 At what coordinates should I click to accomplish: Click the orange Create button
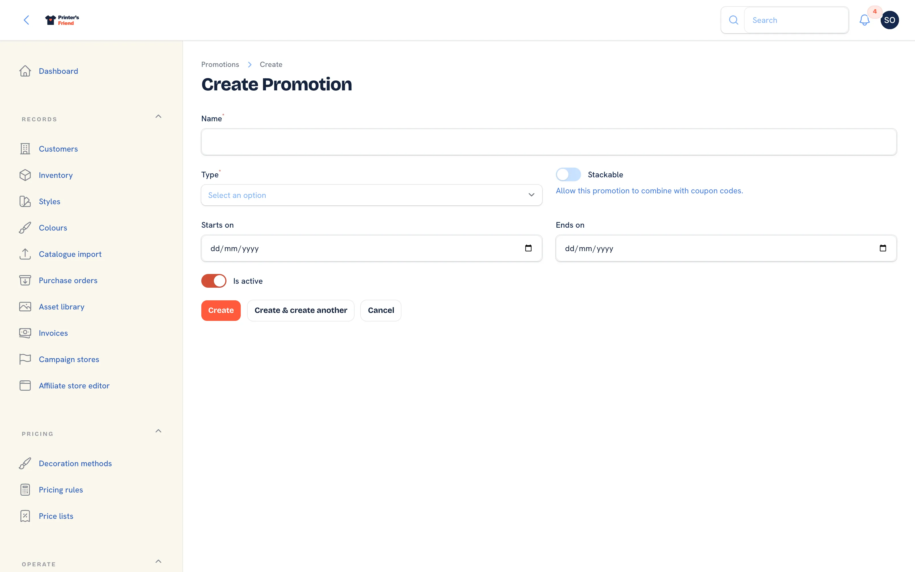point(221,310)
